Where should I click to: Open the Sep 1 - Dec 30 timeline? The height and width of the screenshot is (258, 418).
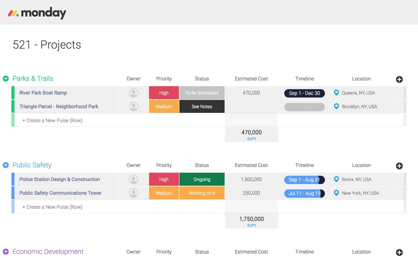[x=305, y=93]
